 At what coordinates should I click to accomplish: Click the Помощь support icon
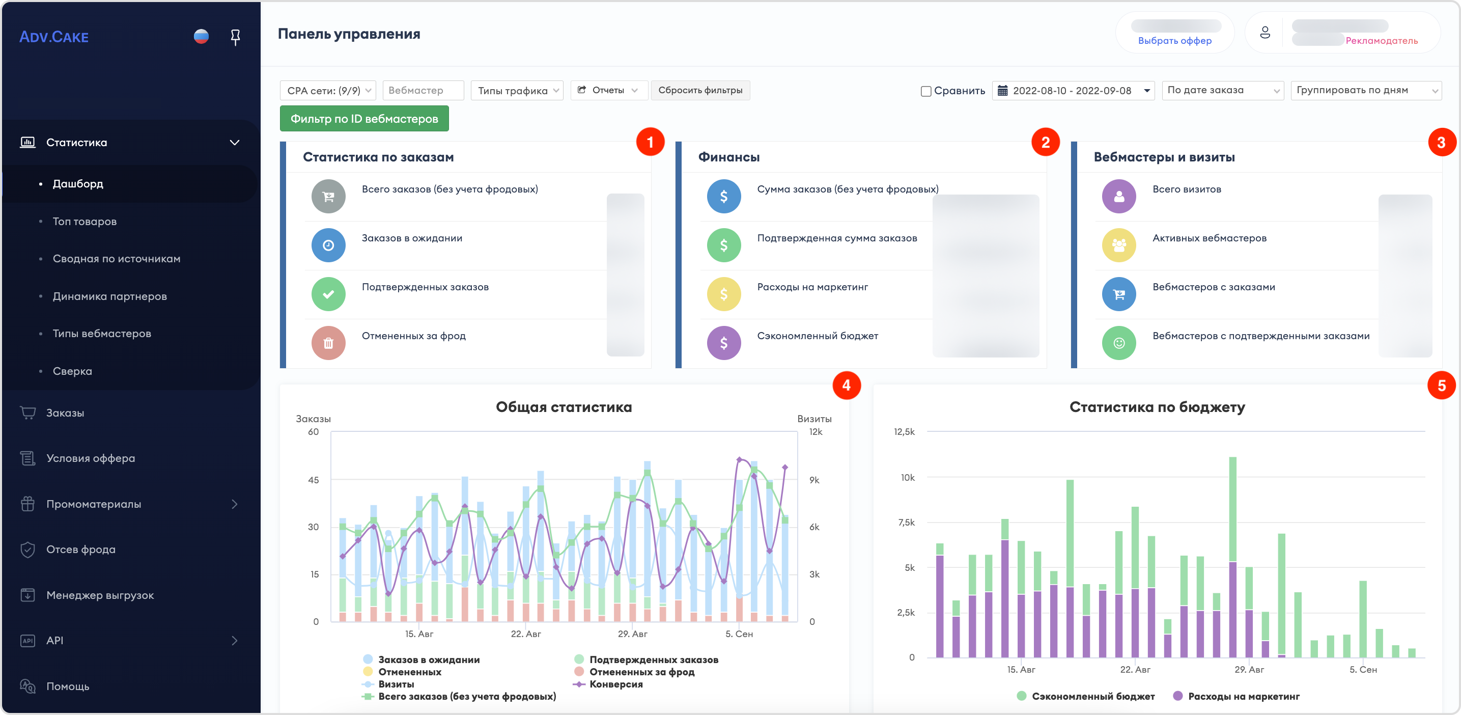28,686
